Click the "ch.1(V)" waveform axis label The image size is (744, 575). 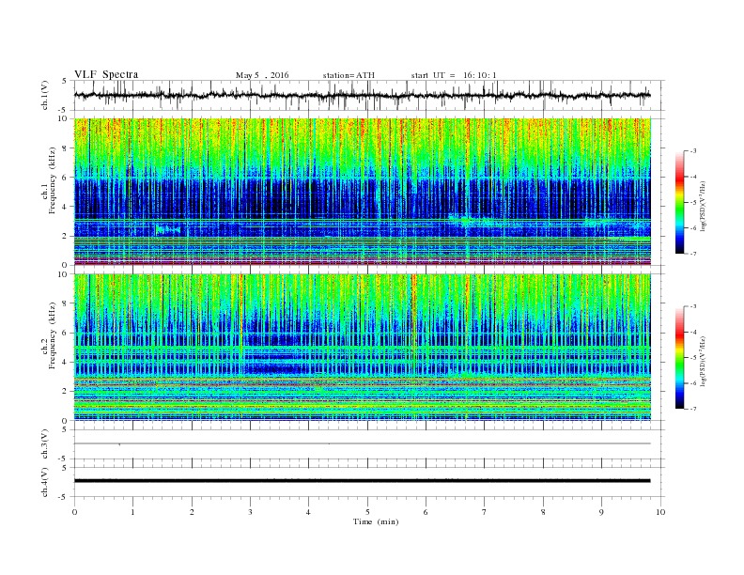tap(45, 95)
